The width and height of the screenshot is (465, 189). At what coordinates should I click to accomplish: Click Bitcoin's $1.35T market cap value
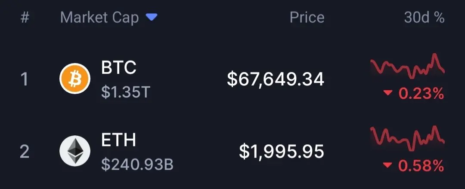(x=125, y=92)
